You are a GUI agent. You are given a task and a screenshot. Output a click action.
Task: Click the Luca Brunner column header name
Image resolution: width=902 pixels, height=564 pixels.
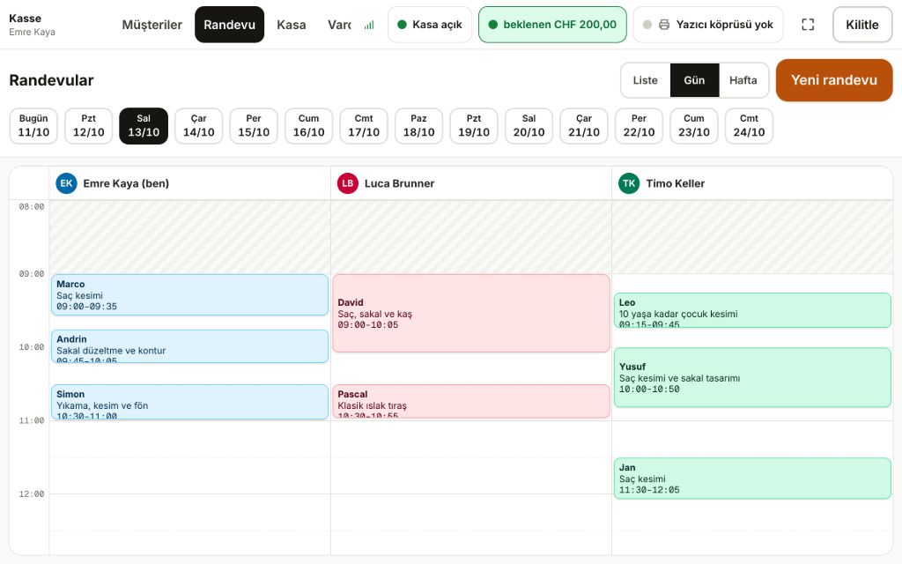click(x=399, y=183)
